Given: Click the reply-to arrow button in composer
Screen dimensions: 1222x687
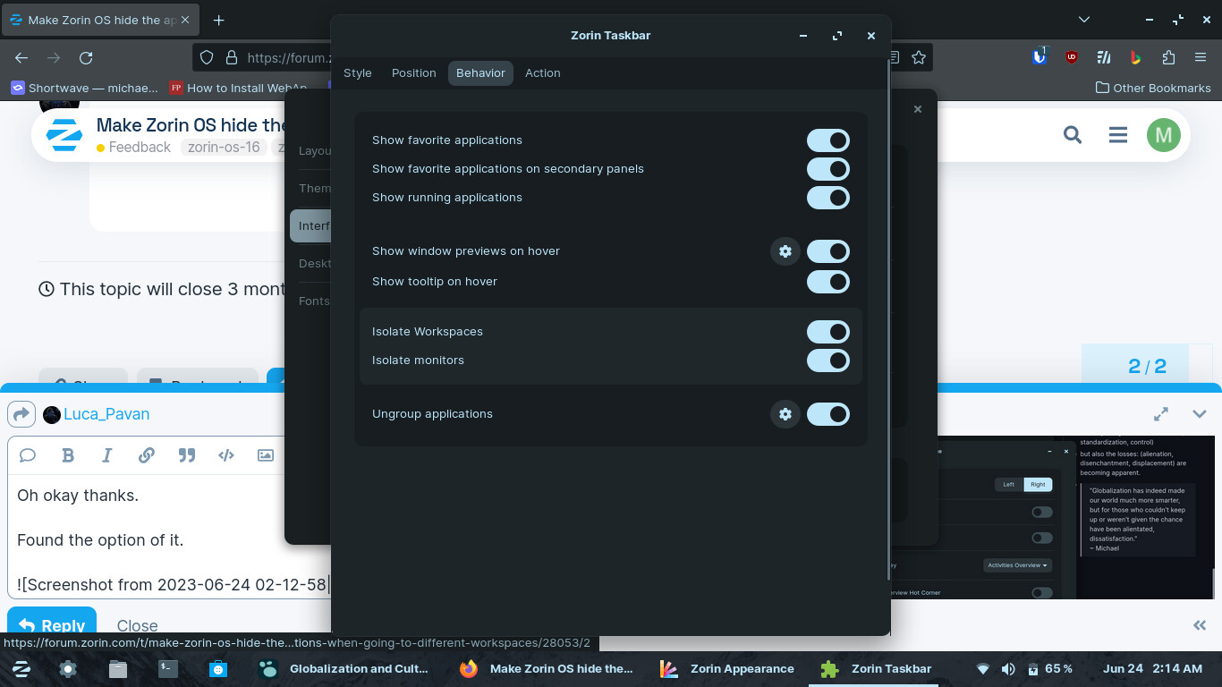Looking at the screenshot, I should [21, 414].
